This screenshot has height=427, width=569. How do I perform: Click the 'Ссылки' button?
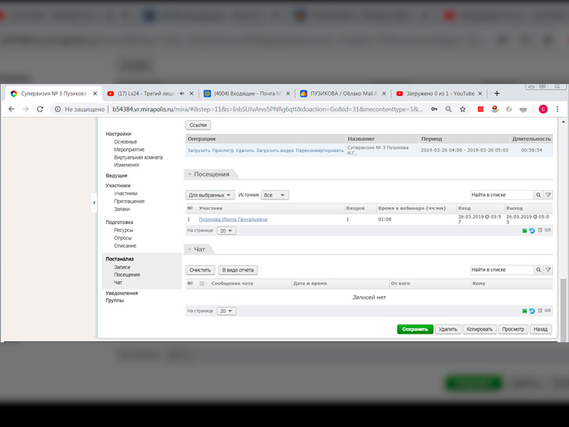[x=198, y=125]
